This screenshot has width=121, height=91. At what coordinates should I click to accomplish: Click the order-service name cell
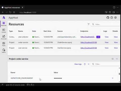(23, 42)
